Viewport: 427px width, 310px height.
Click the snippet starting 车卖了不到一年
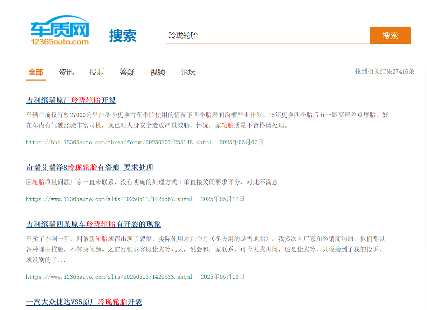point(206,250)
